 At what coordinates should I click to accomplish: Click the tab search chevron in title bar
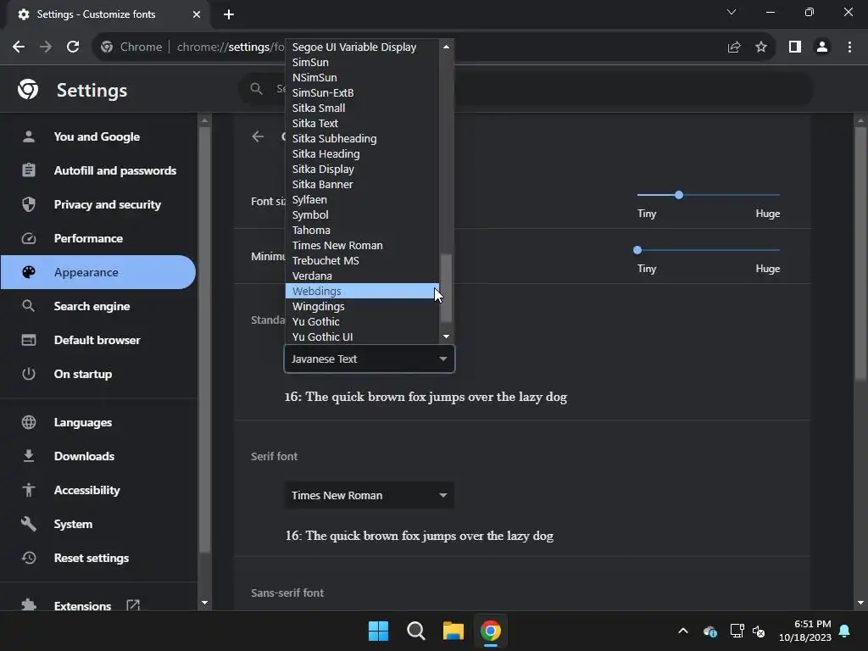click(732, 12)
